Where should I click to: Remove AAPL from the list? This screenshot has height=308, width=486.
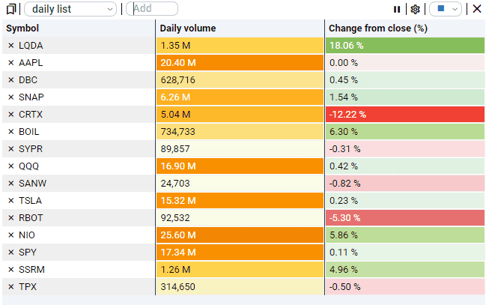coord(10,63)
